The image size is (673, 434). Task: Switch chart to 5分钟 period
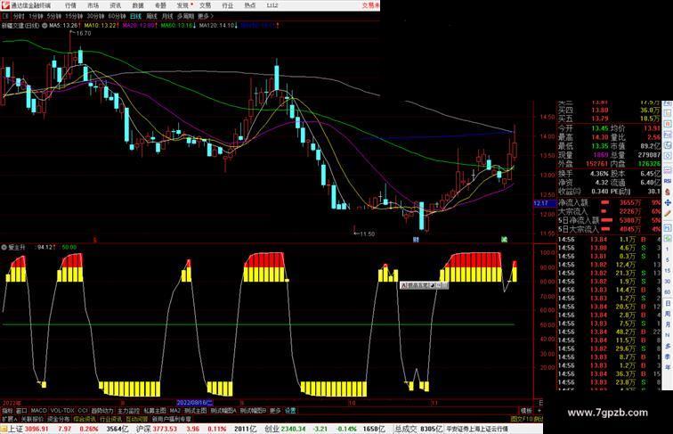pyautogui.click(x=54, y=16)
